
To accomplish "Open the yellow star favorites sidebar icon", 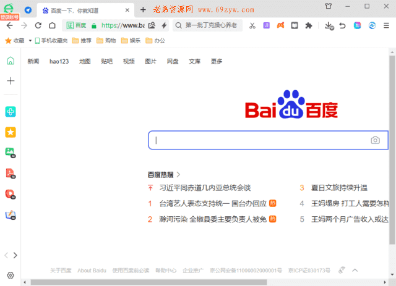I will tap(11, 132).
